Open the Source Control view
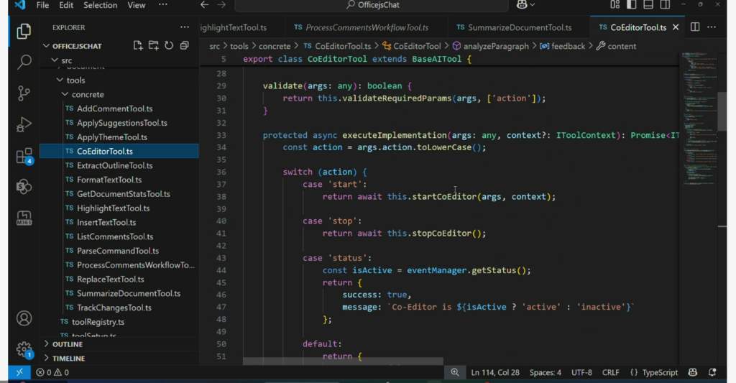The image size is (736, 383). click(x=24, y=93)
